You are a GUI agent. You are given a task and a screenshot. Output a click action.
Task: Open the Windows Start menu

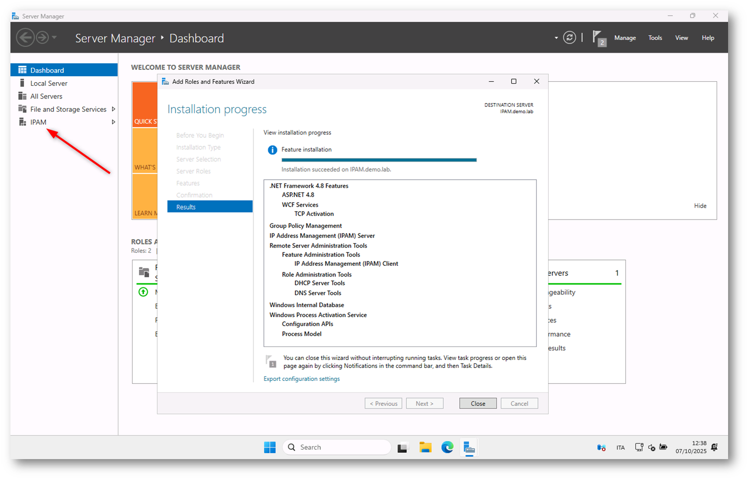click(x=270, y=448)
